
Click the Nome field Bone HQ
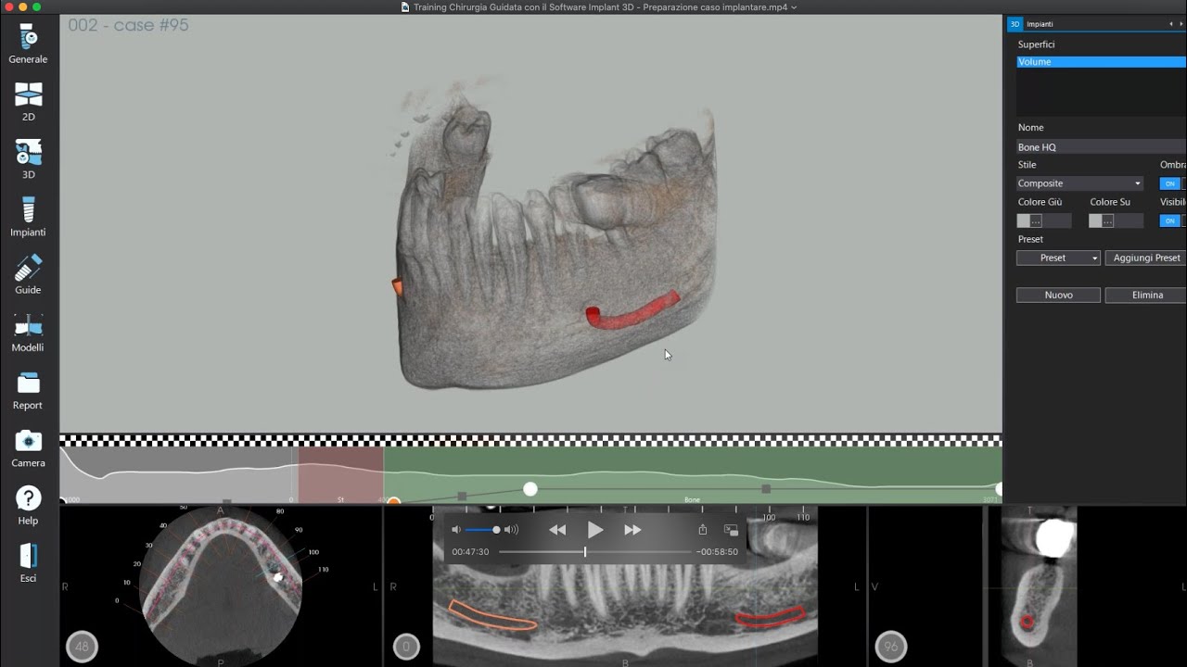(1101, 146)
